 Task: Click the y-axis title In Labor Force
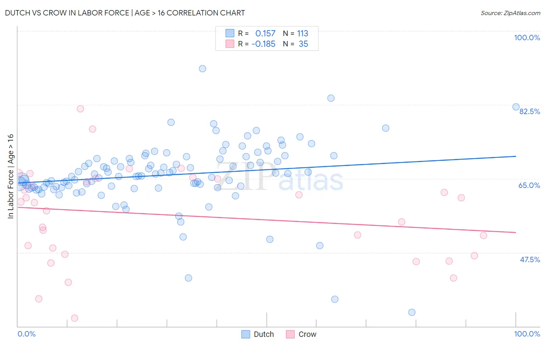[x=10, y=176]
